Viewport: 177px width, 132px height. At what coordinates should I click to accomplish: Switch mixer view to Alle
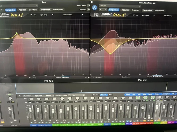110,95
